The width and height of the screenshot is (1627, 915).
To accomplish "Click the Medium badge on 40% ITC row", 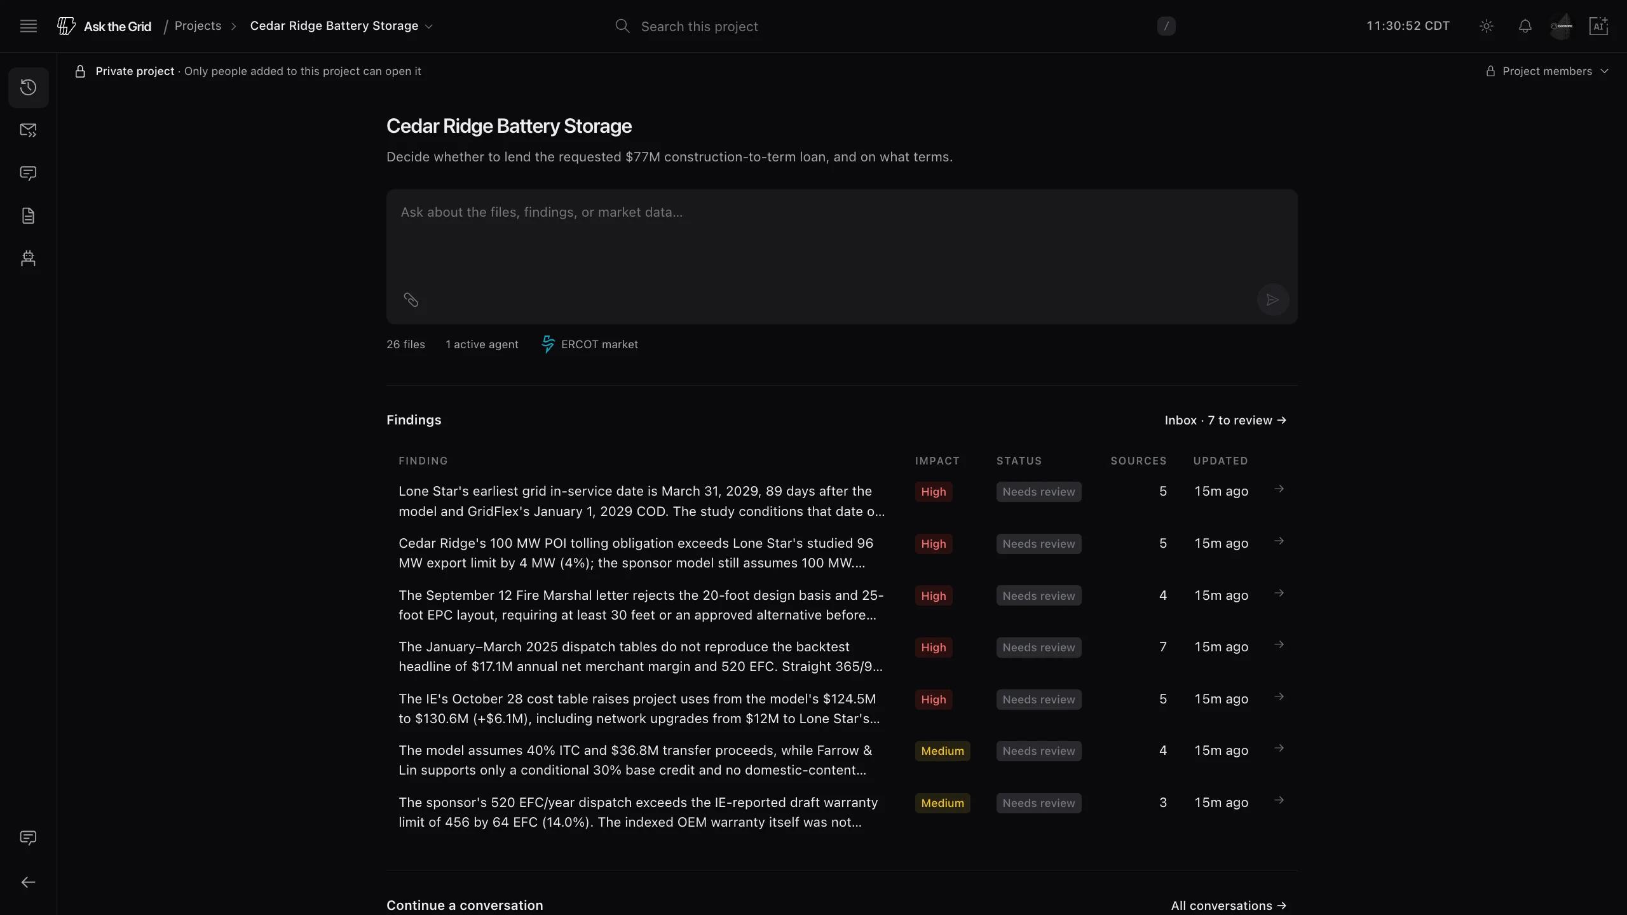I will (943, 751).
